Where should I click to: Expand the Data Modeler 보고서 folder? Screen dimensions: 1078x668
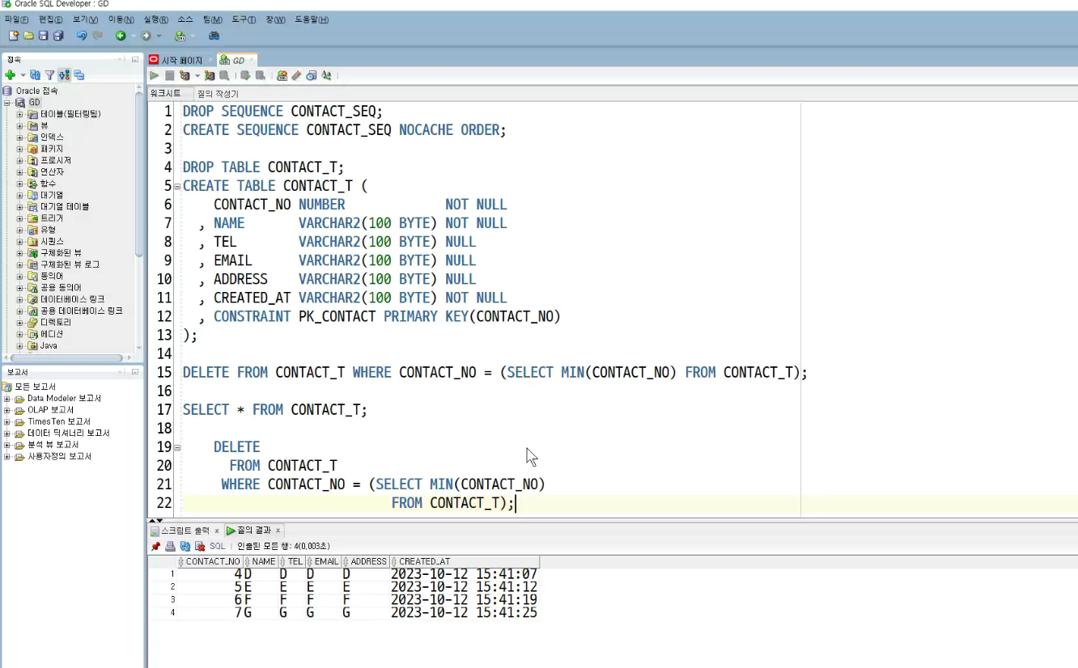(7, 399)
